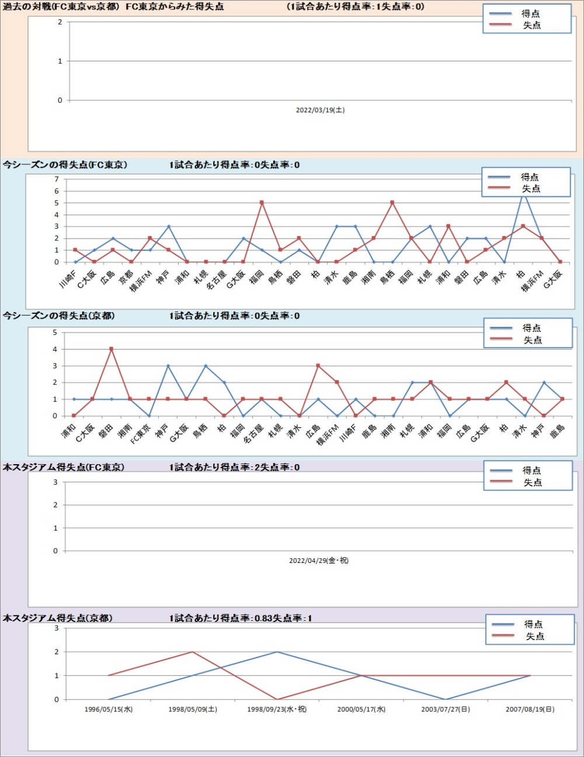Select 得点 legend entry in 京都 stadium chart

[x=533, y=624]
